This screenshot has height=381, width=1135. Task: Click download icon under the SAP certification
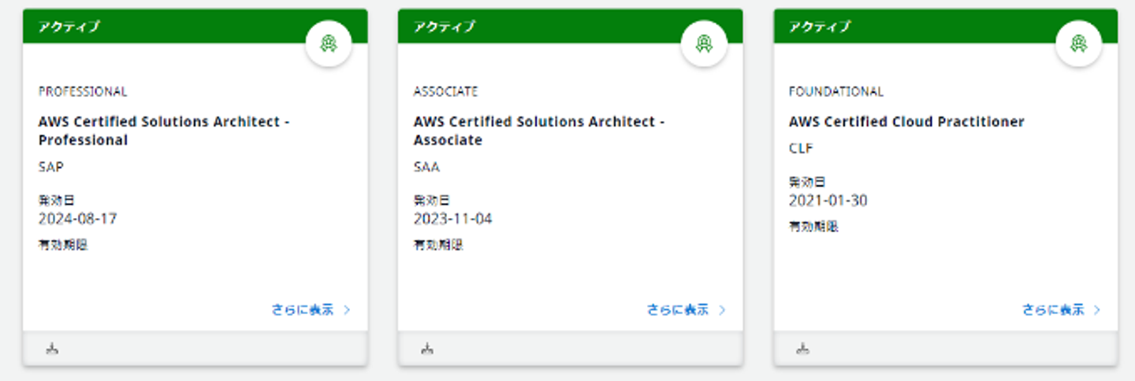(52, 348)
